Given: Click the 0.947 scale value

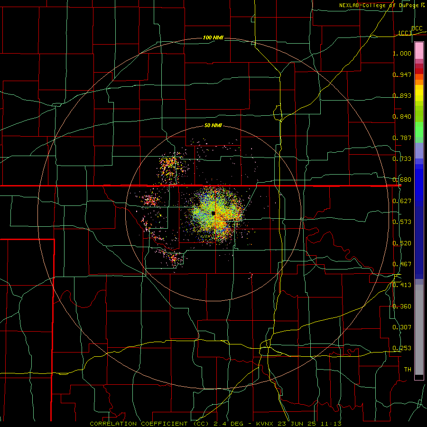Looking at the screenshot, I should pos(402,74).
